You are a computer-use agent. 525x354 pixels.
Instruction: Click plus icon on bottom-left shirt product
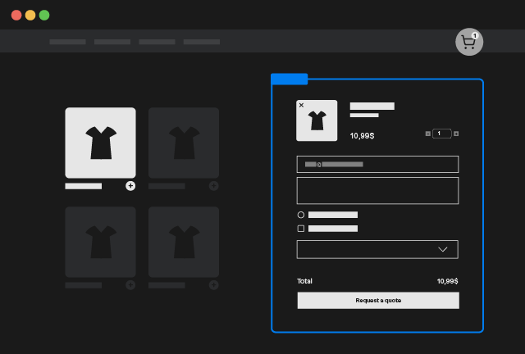tap(130, 284)
